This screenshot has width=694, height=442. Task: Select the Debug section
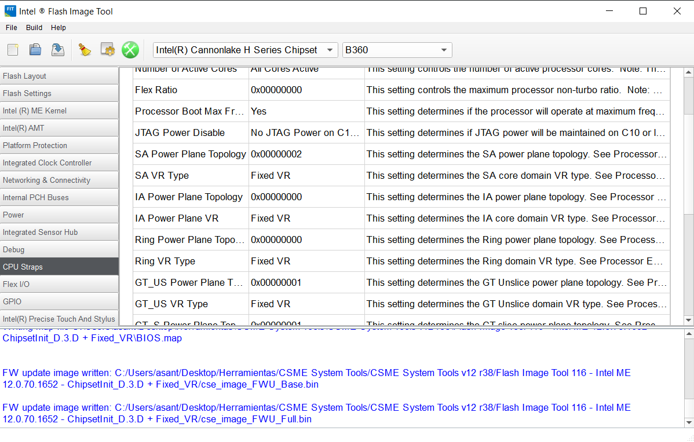(x=59, y=249)
